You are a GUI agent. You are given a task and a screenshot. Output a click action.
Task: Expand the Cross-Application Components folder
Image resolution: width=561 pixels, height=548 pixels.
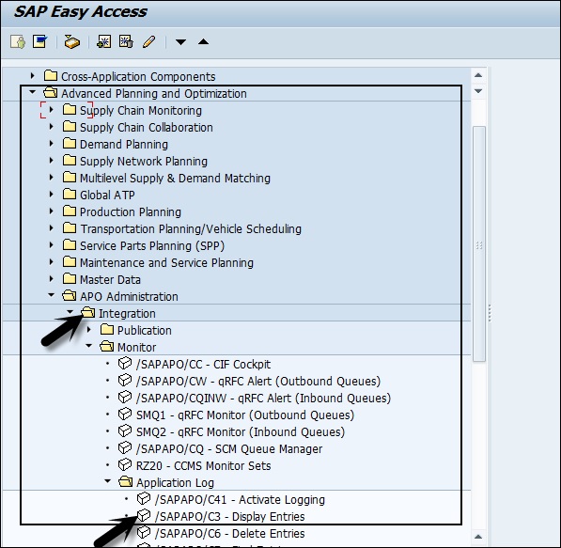click(33, 75)
